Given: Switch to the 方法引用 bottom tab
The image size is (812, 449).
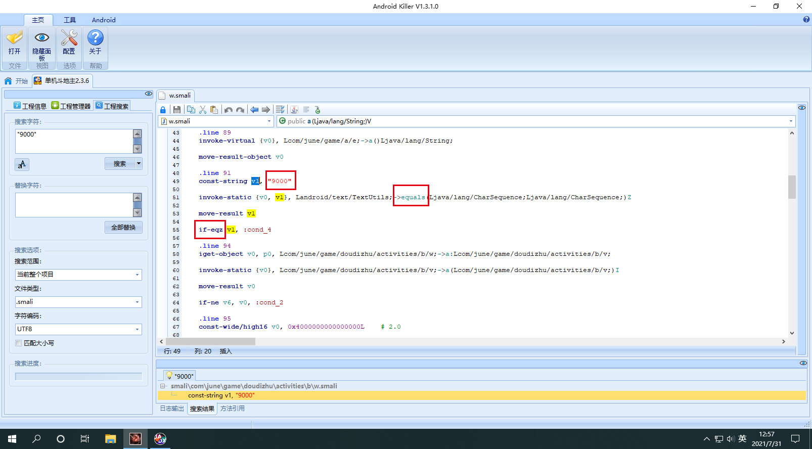Looking at the screenshot, I should (233, 409).
